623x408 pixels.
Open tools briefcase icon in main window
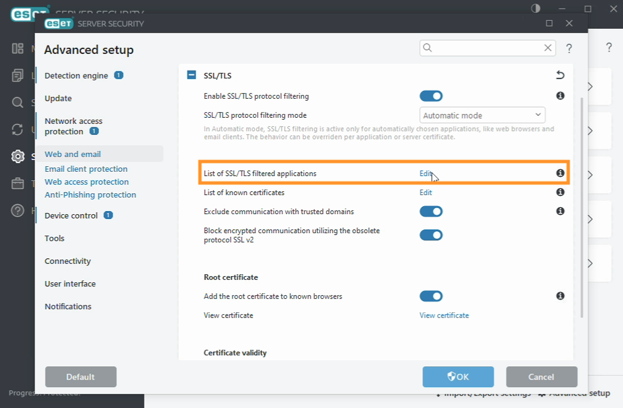pyautogui.click(x=17, y=183)
